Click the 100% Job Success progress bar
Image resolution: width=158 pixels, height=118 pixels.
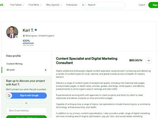point(28,43)
